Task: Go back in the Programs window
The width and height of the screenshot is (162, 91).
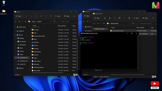Action: [84, 21]
